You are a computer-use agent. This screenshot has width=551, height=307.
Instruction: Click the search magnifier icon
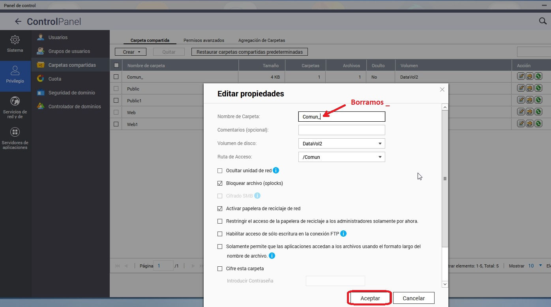543,21
